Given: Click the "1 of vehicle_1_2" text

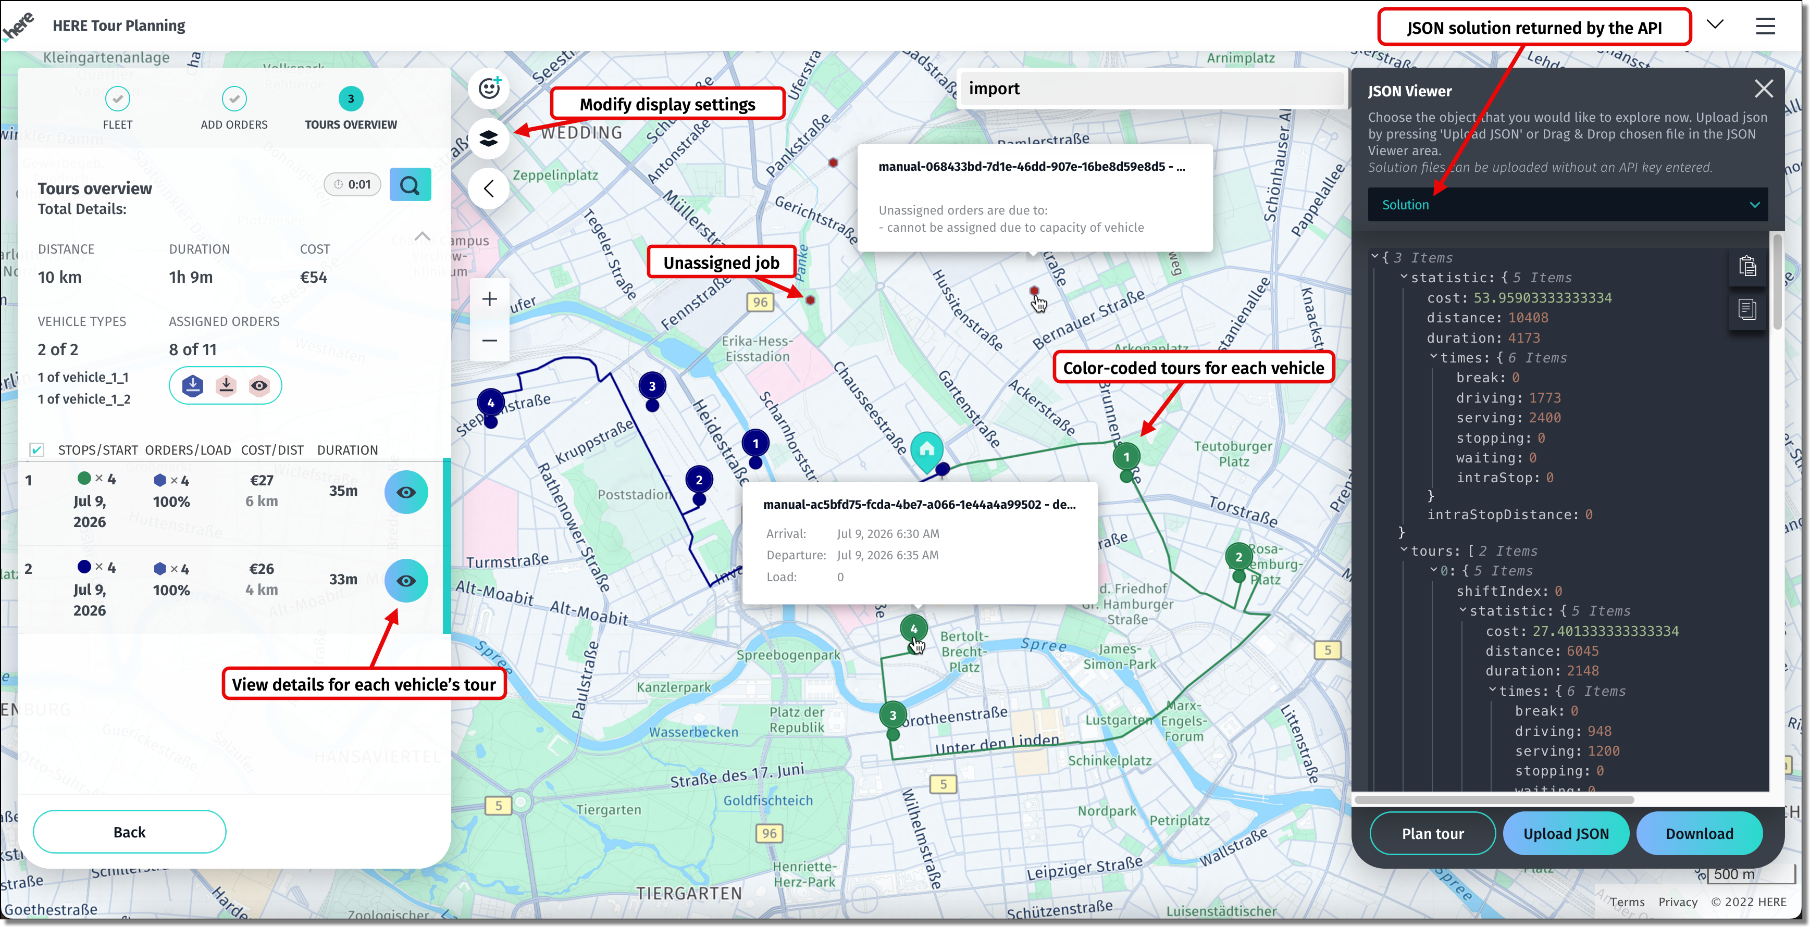Looking at the screenshot, I should pos(83,399).
